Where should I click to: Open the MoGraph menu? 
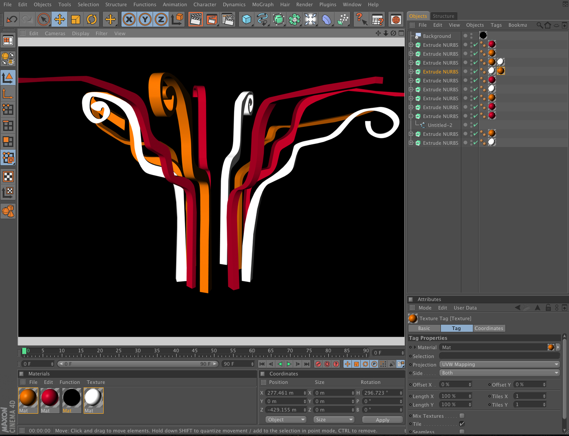(x=262, y=4)
